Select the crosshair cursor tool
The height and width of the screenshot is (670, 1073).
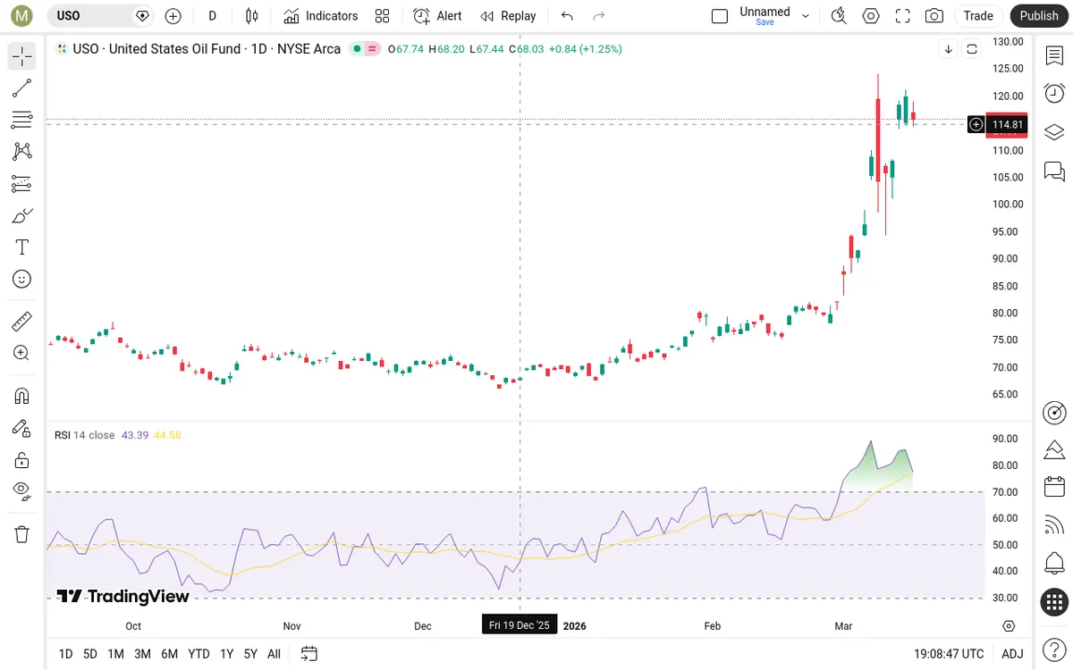(22, 56)
